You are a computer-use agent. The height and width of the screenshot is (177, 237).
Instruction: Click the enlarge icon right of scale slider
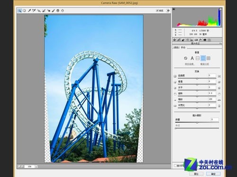(219, 100)
